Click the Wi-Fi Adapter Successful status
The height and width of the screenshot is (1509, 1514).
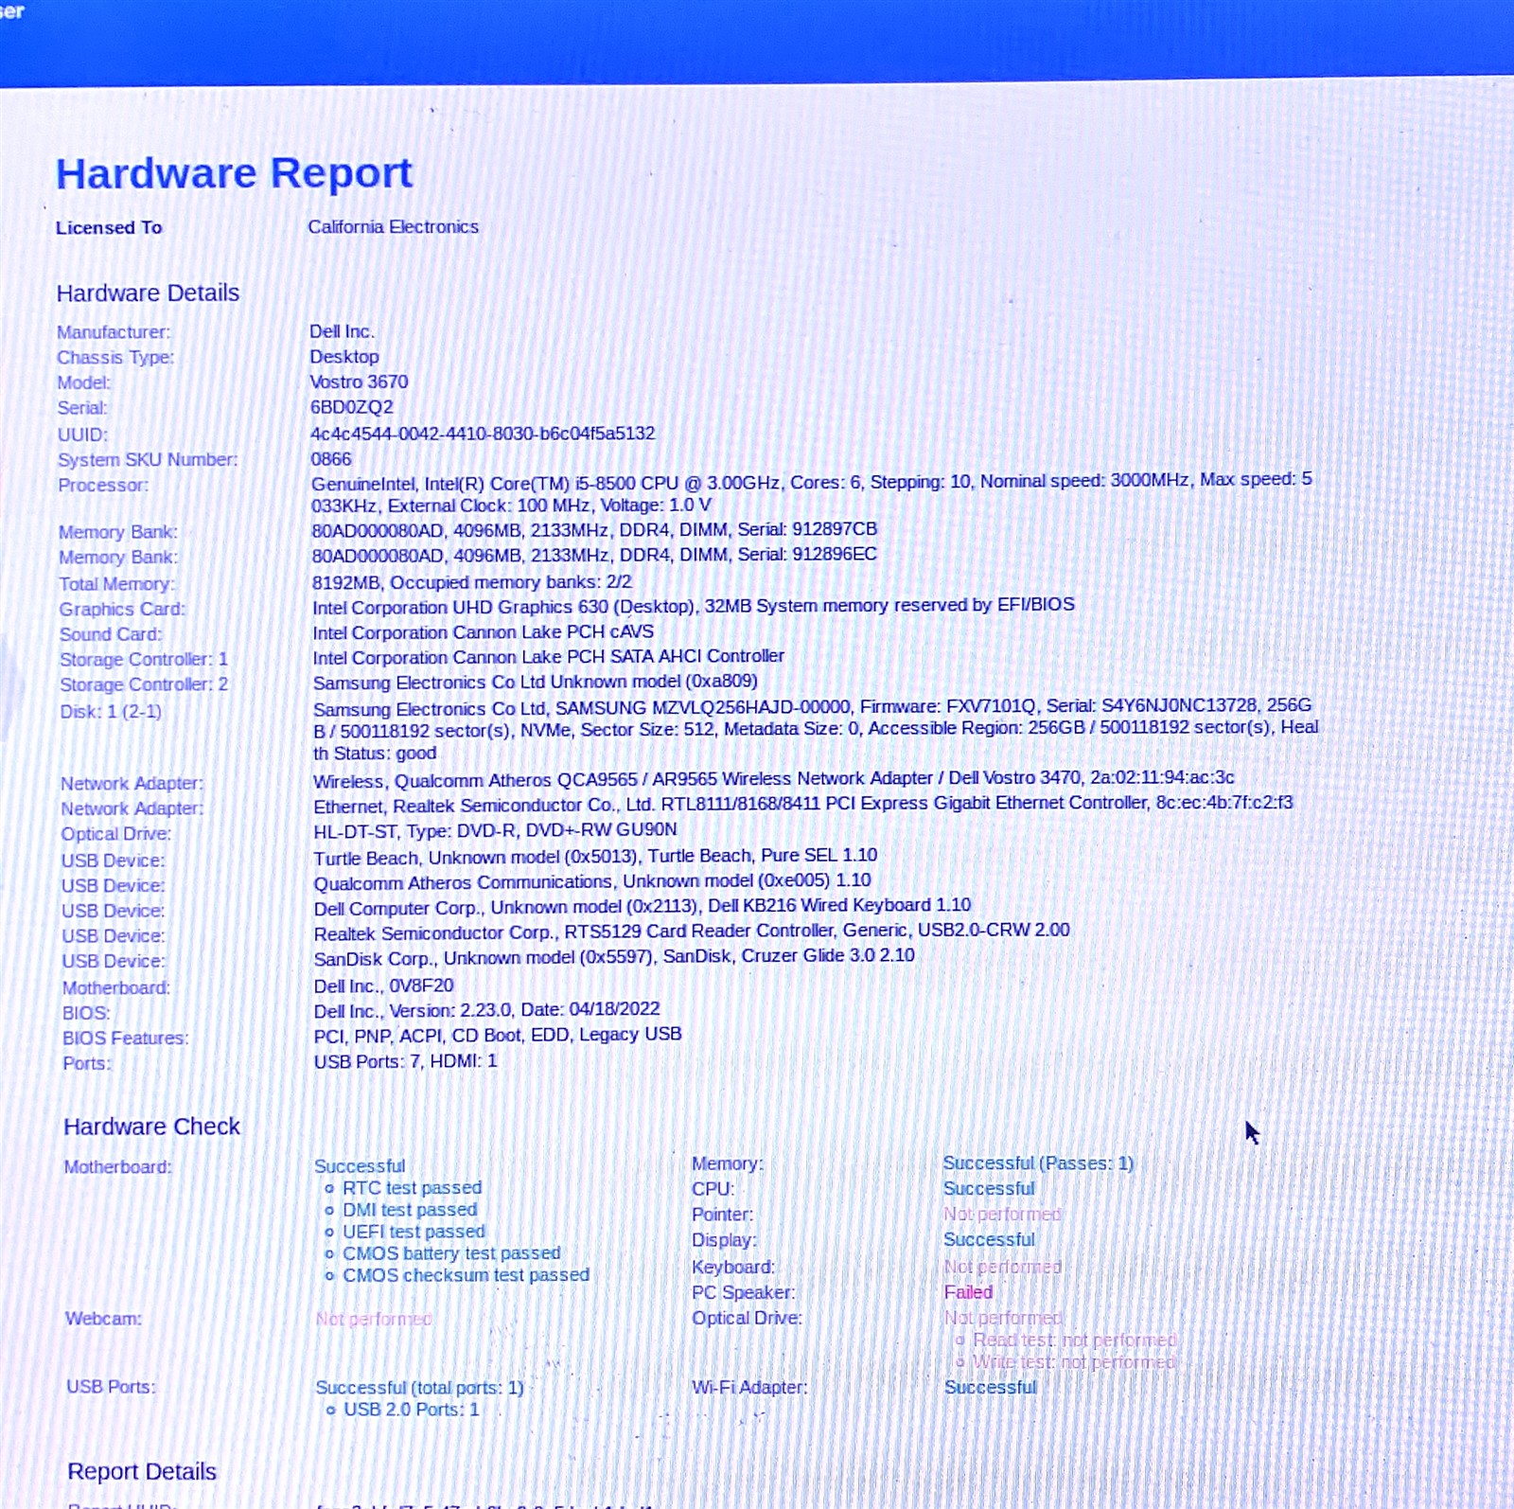click(x=990, y=1387)
